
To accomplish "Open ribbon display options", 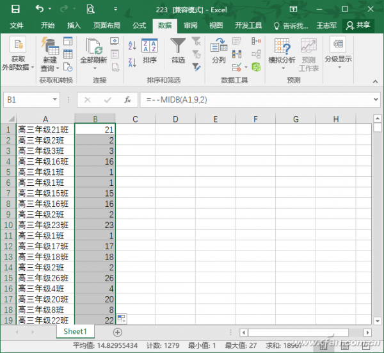I will 293,10.
